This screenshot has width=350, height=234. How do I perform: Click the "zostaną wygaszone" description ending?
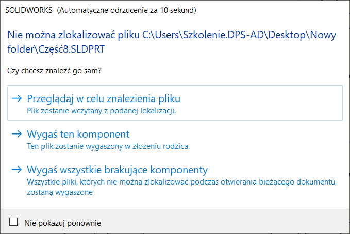pos(60,192)
